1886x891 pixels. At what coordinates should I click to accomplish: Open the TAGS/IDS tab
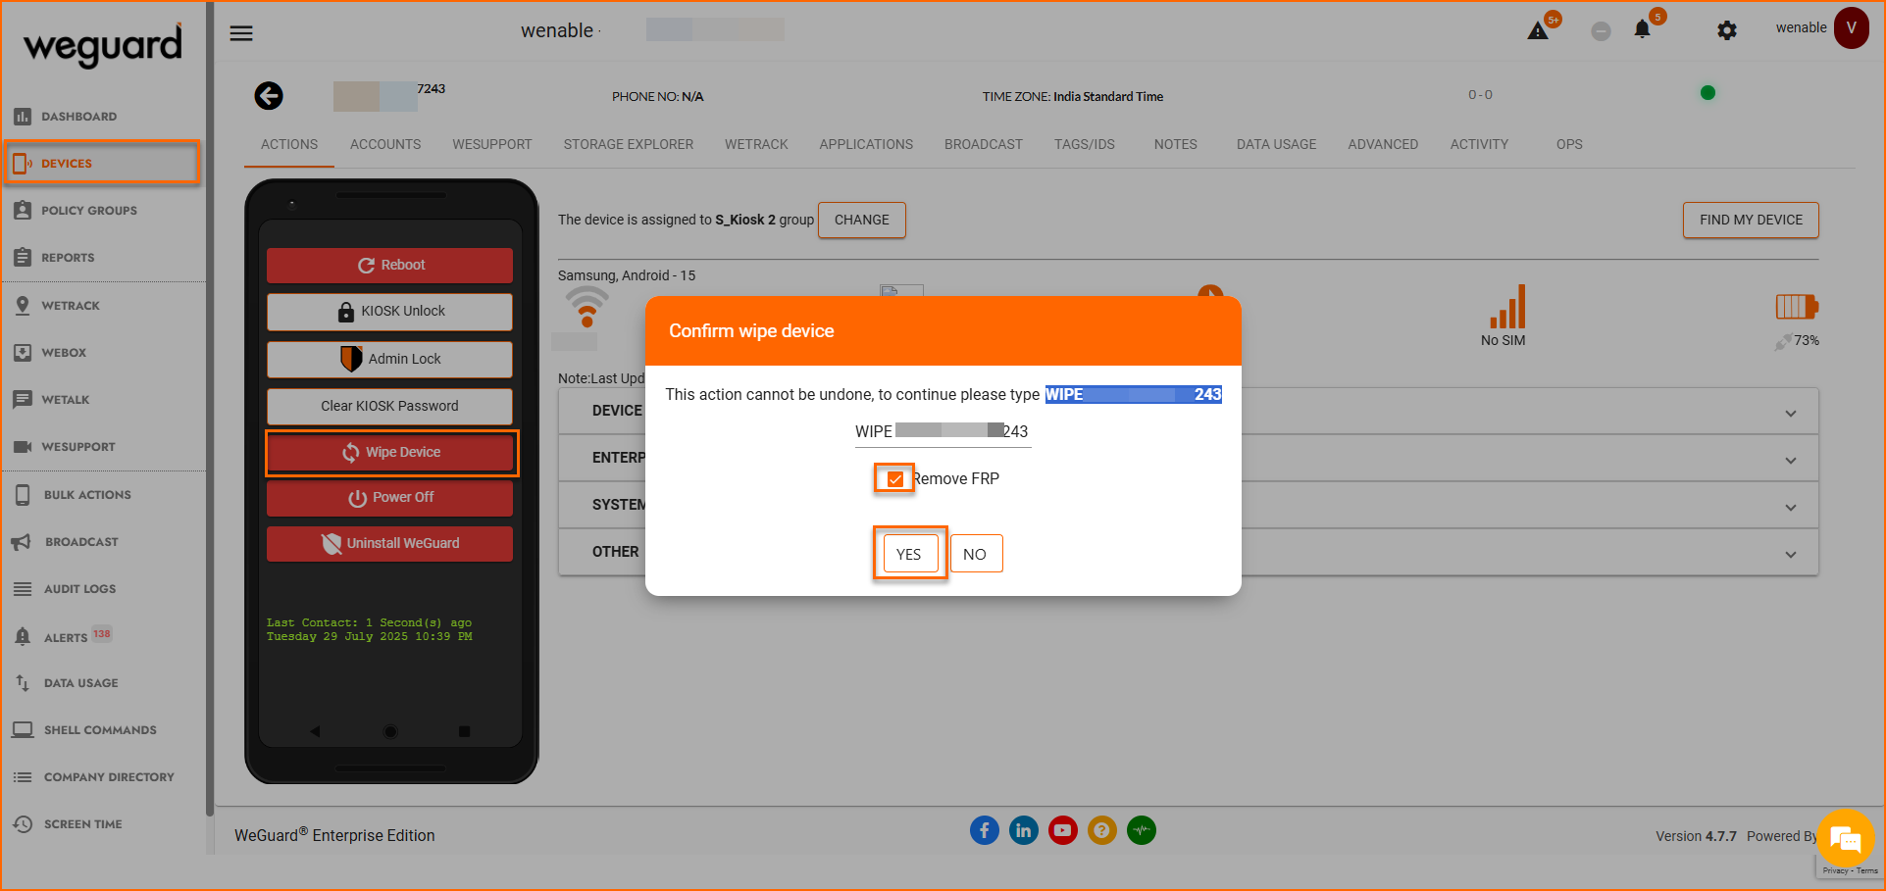coord(1085,144)
